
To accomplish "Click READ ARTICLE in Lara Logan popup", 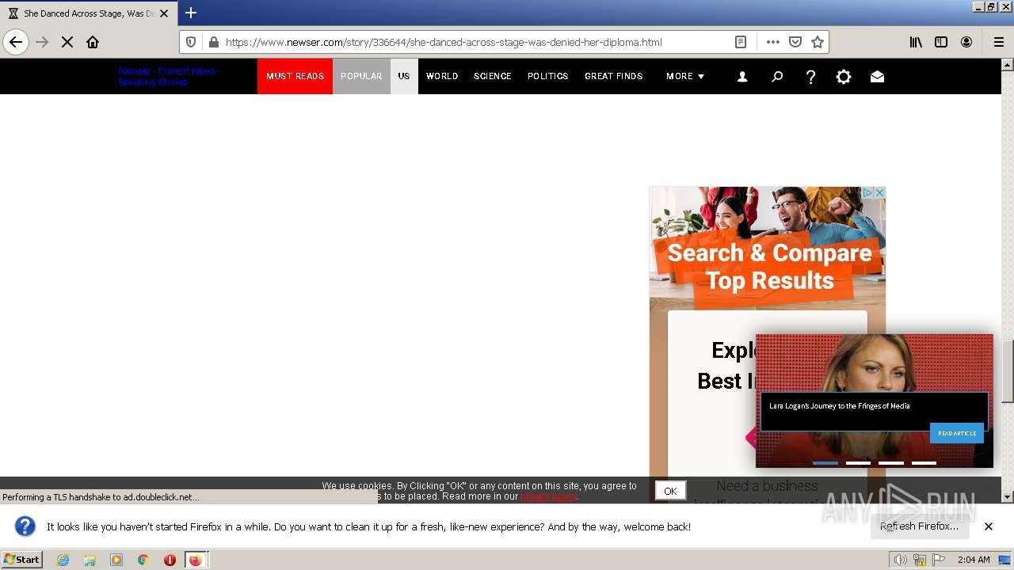I will point(957,433).
